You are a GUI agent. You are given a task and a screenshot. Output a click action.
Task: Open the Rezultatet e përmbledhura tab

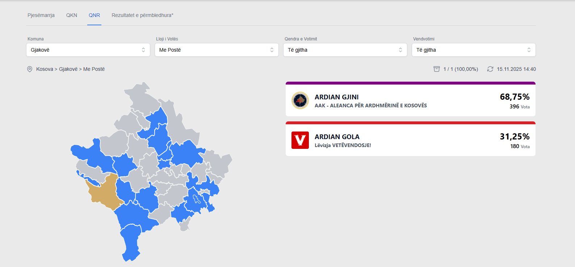tap(142, 15)
